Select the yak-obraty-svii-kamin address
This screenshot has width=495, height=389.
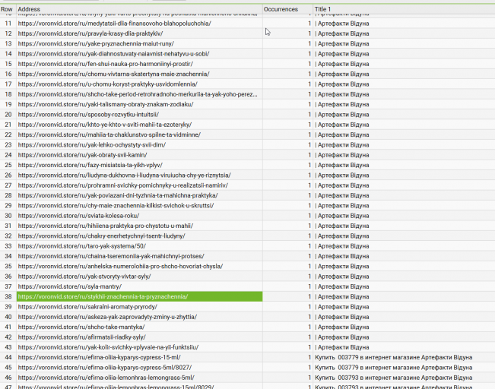coord(82,155)
